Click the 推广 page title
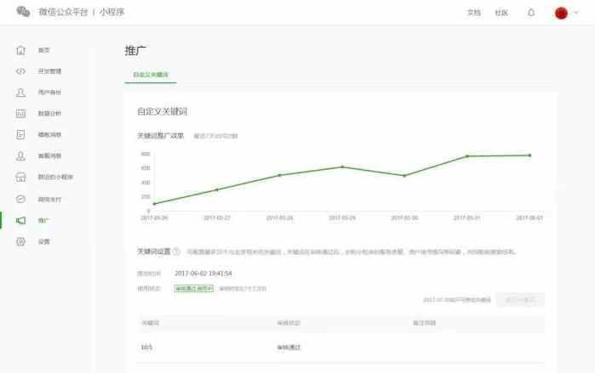Image resolution: width=595 pixels, height=373 pixels. click(x=135, y=50)
